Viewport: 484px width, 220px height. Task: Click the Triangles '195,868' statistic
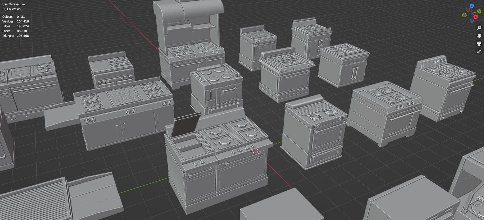pos(23,36)
